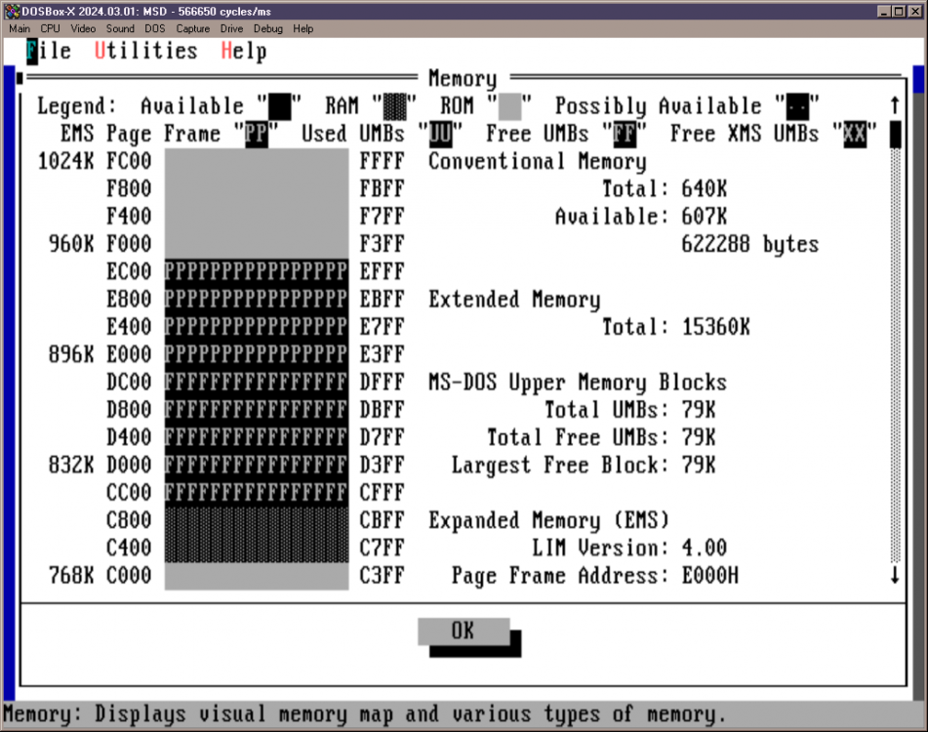This screenshot has width=928, height=732.
Task: Open the DOSBox-X Capture menu
Action: point(192,29)
